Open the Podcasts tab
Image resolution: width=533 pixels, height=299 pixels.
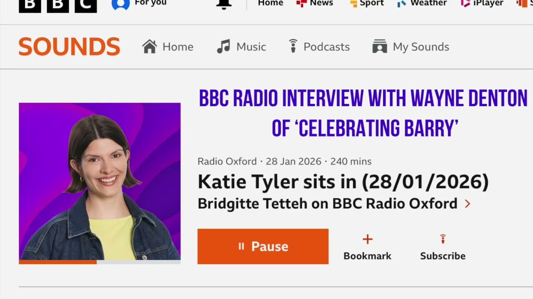326,47
